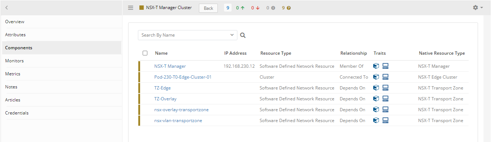The image size is (494, 142).
Task: Open the gear settings menu
Action: (x=478, y=8)
